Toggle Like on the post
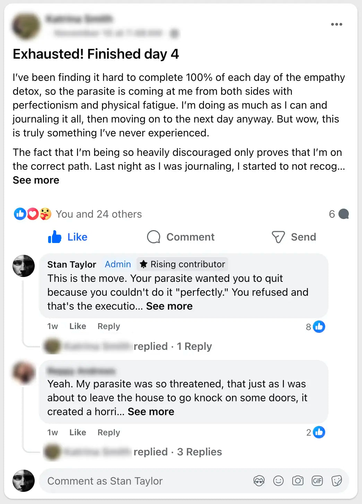The height and width of the screenshot is (504, 362). pyautogui.click(x=68, y=237)
